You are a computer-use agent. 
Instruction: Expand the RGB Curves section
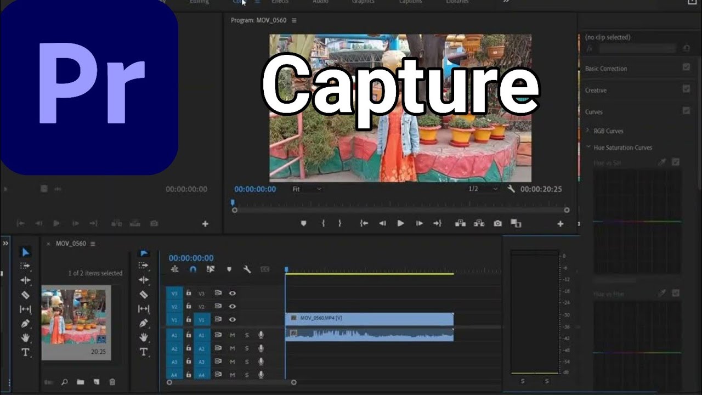pos(588,131)
